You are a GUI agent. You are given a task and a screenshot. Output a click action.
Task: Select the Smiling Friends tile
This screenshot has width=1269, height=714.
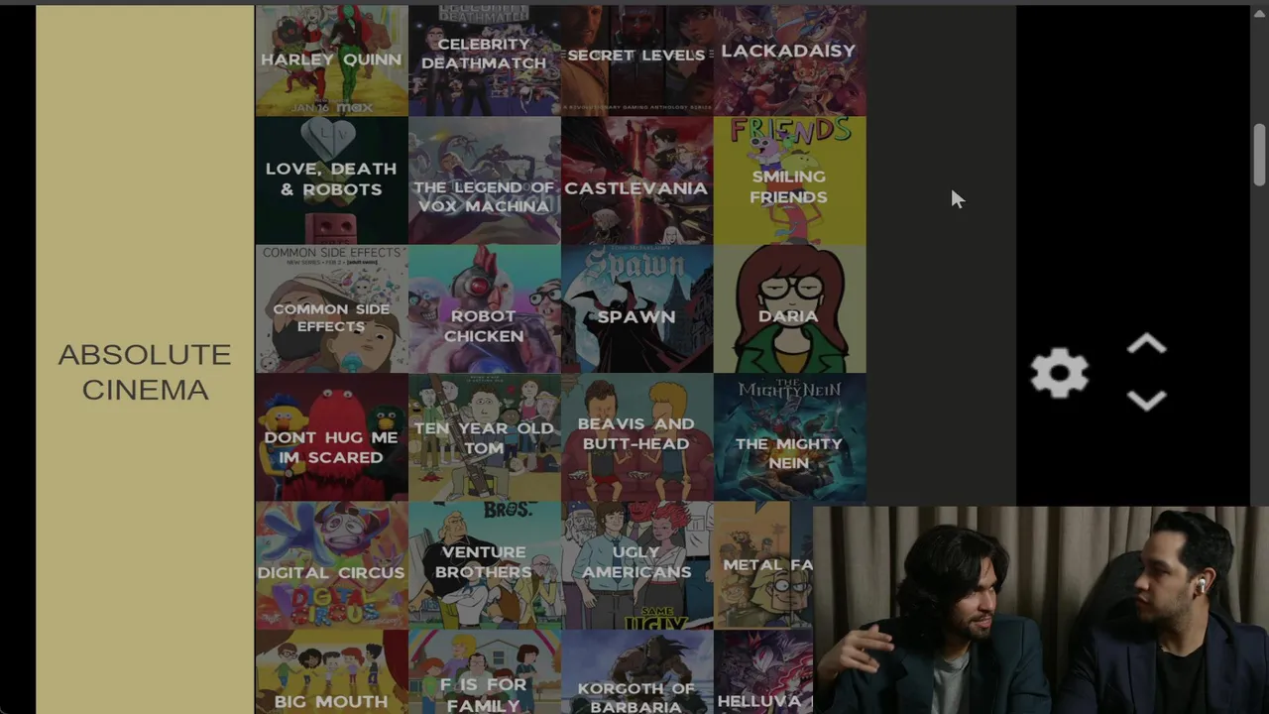tap(789, 180)
